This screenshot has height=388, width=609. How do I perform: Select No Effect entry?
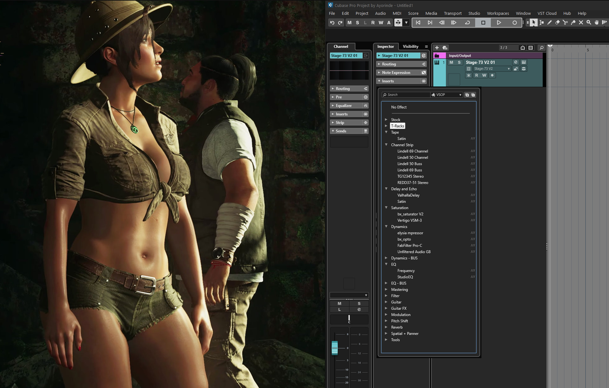(x=399, y=107)
